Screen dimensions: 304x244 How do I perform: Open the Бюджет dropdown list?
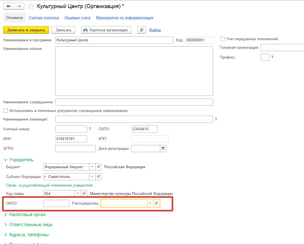(x=92, y=167)
